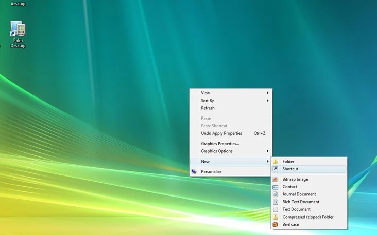Click the Rich Text Document icon
The width and height of the screenshot is (377, 235).
pos(276,202)
